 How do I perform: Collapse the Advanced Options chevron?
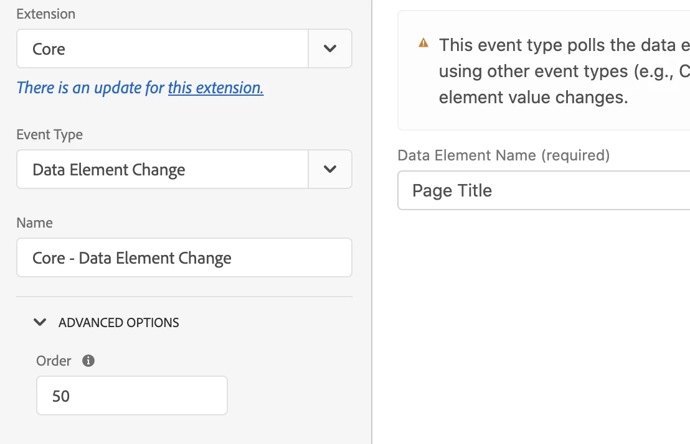coord(40,322)
